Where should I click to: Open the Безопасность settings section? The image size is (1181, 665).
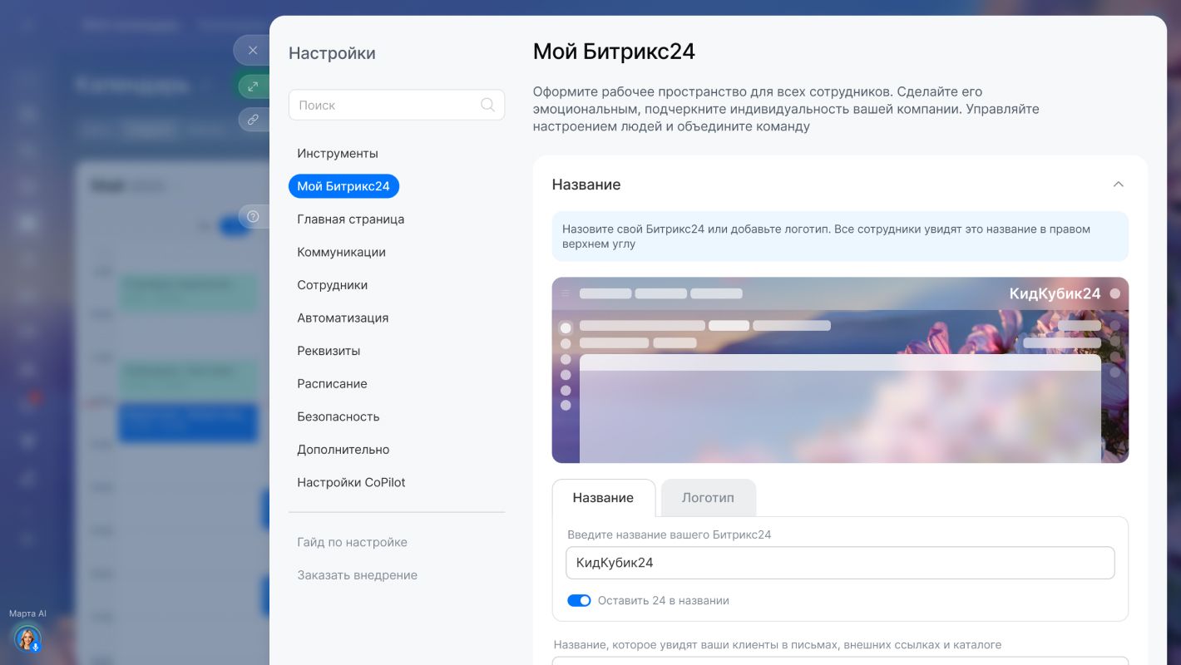pyautogui.click(x=338, y=416)
